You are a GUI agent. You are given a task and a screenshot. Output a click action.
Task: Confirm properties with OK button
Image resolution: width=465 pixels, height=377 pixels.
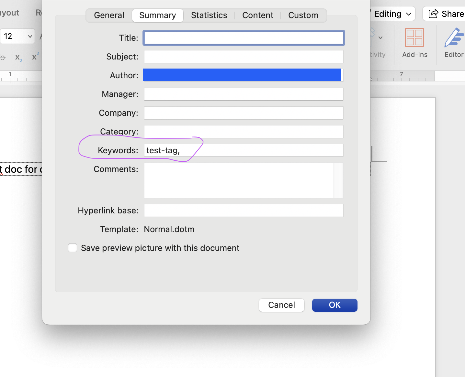tap(335, 305)
